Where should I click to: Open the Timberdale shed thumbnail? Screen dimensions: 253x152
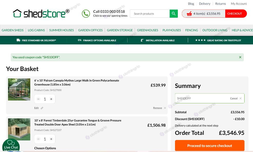[19, 129]
